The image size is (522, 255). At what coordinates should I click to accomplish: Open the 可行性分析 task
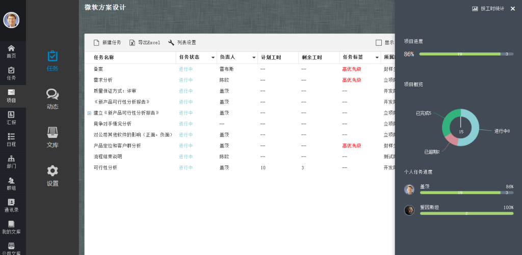(x=105, y=167)
